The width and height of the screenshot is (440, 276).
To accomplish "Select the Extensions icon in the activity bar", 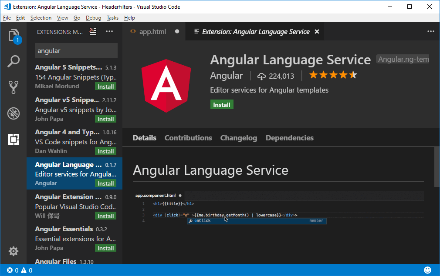I will 14,139.
